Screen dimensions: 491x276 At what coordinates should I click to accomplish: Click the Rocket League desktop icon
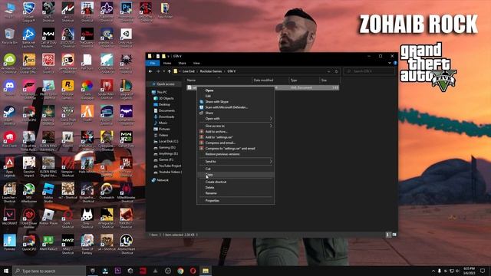pyautogui.click(x=29, y=12)
